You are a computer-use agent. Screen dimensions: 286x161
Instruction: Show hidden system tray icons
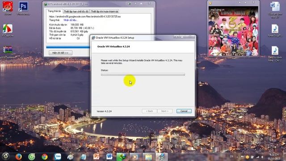pyautogui.click(x=237, y=157)
